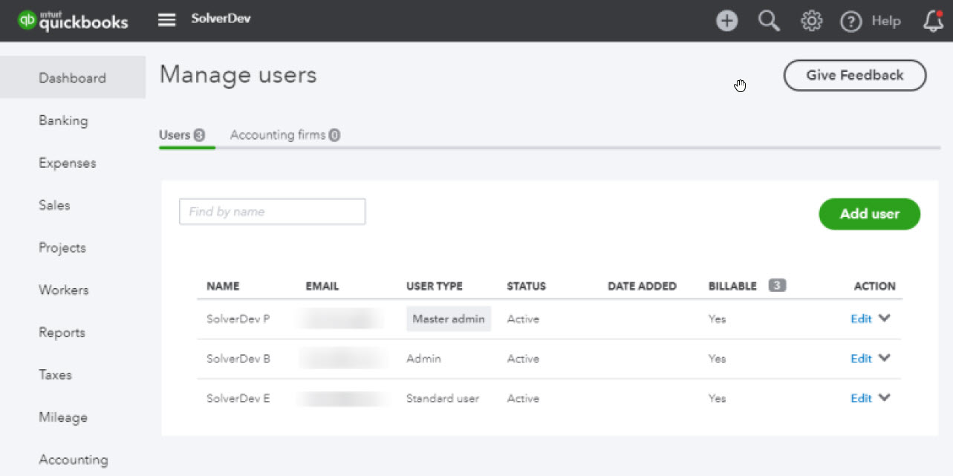
Task: Expand action dropdown for SolverDev P
Action: [884, 318]
